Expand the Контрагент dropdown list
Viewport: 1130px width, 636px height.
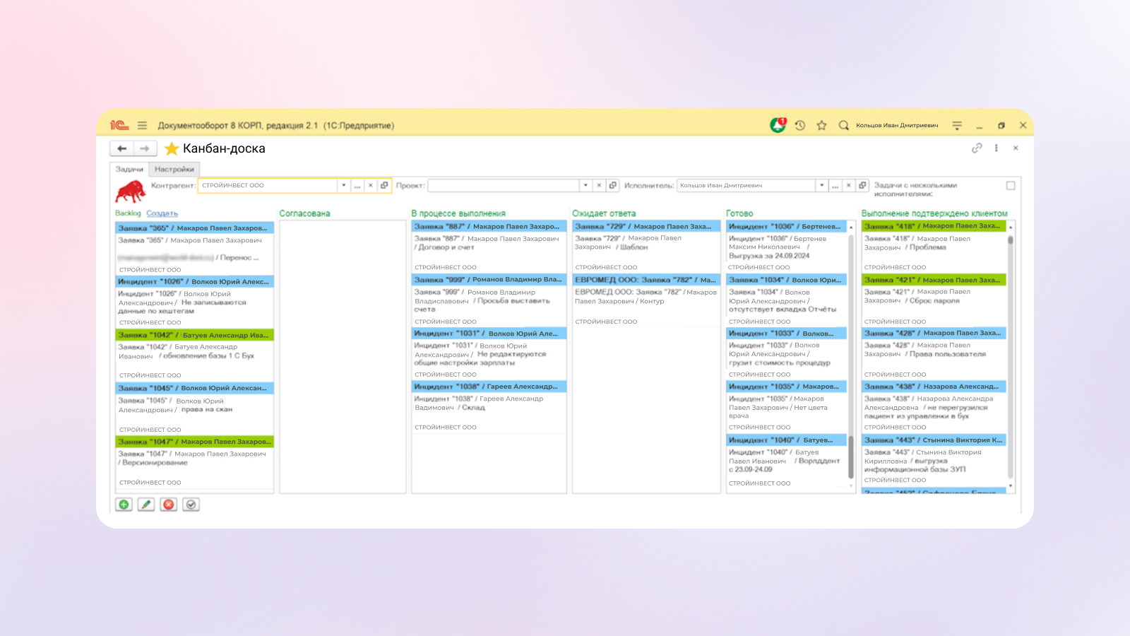click(x=343, y=185)
